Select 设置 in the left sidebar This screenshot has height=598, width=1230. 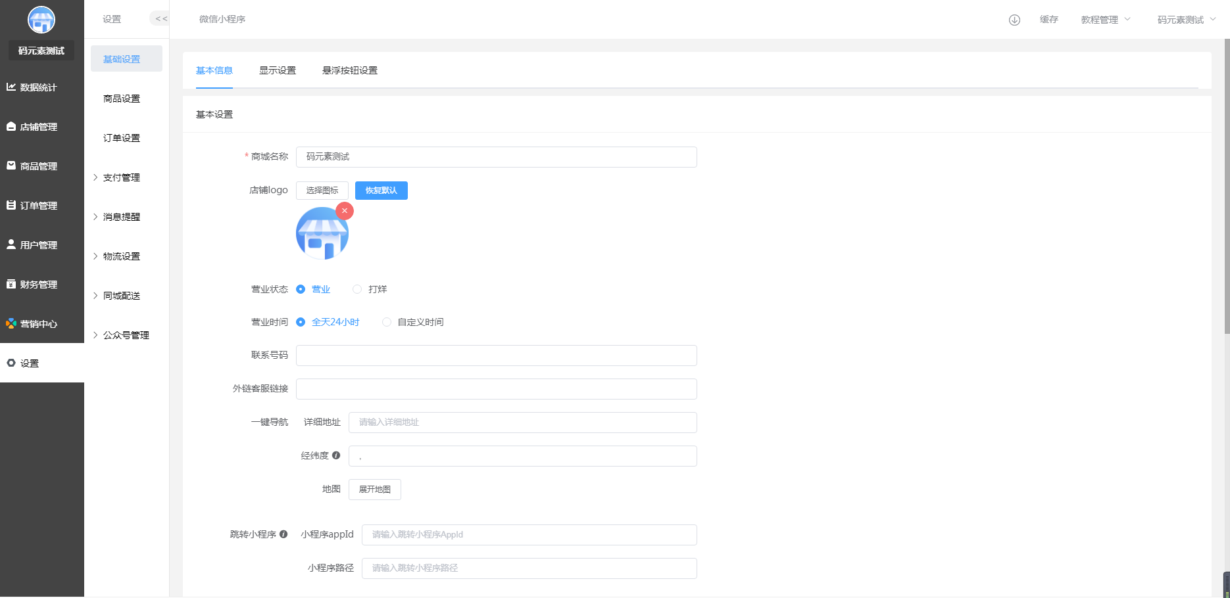click(x=42, y=363)
